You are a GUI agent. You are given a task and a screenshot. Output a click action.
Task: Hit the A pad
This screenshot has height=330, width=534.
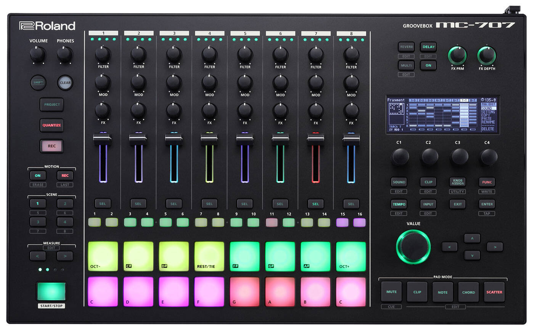pos(280,292)
